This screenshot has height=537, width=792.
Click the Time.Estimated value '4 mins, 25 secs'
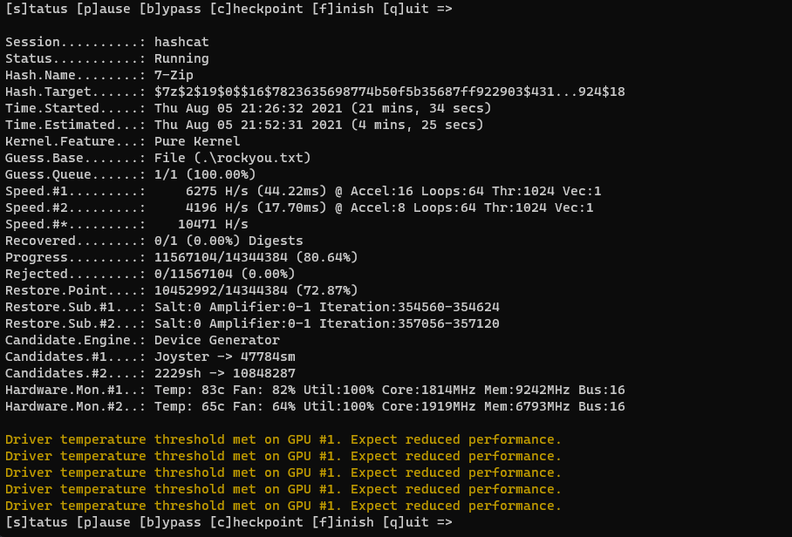click(417, 125)
